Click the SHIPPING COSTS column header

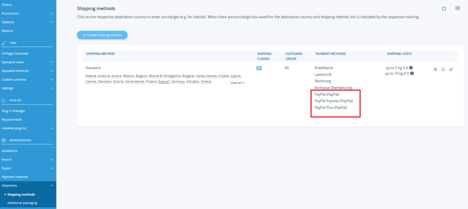pyautogui.click(x=399, y=54)
